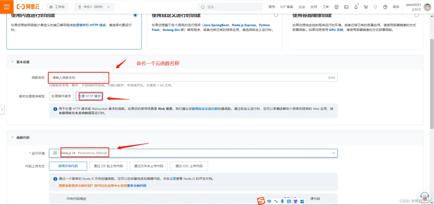Click the scrollbar down arrow

[432, 203]
